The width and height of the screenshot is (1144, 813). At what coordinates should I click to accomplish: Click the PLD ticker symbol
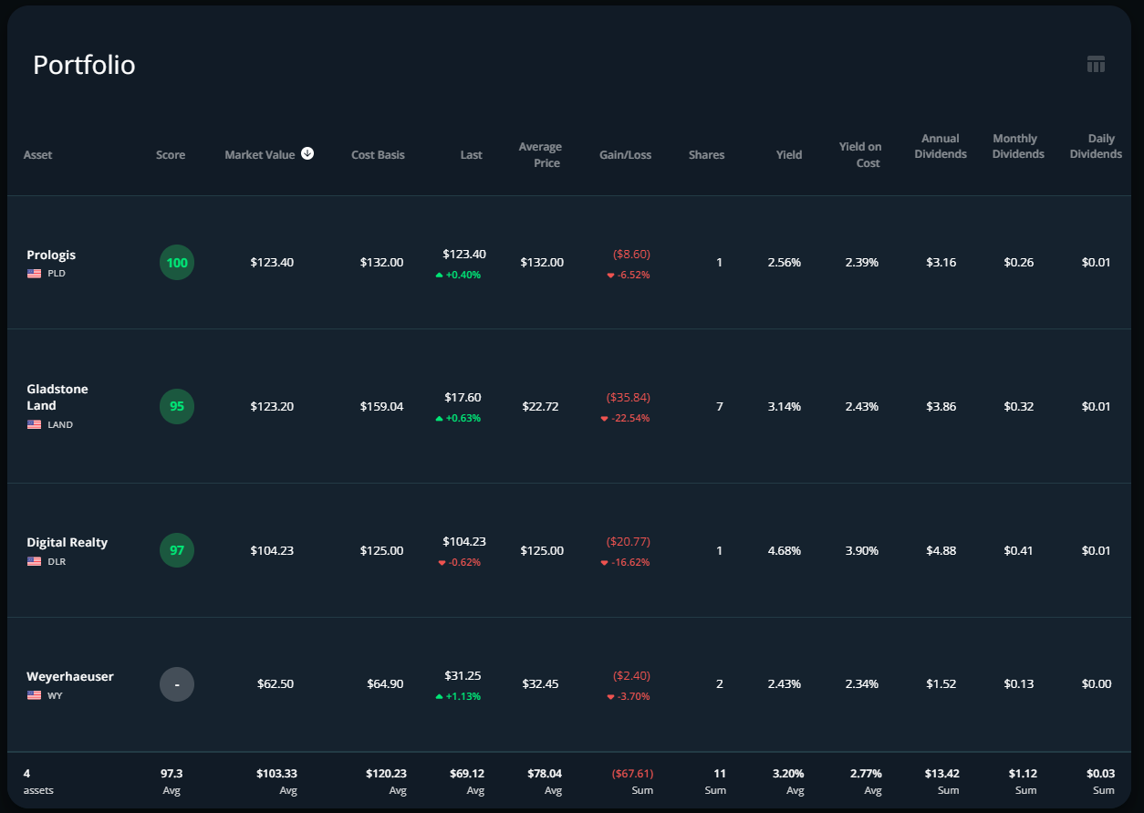57,273
